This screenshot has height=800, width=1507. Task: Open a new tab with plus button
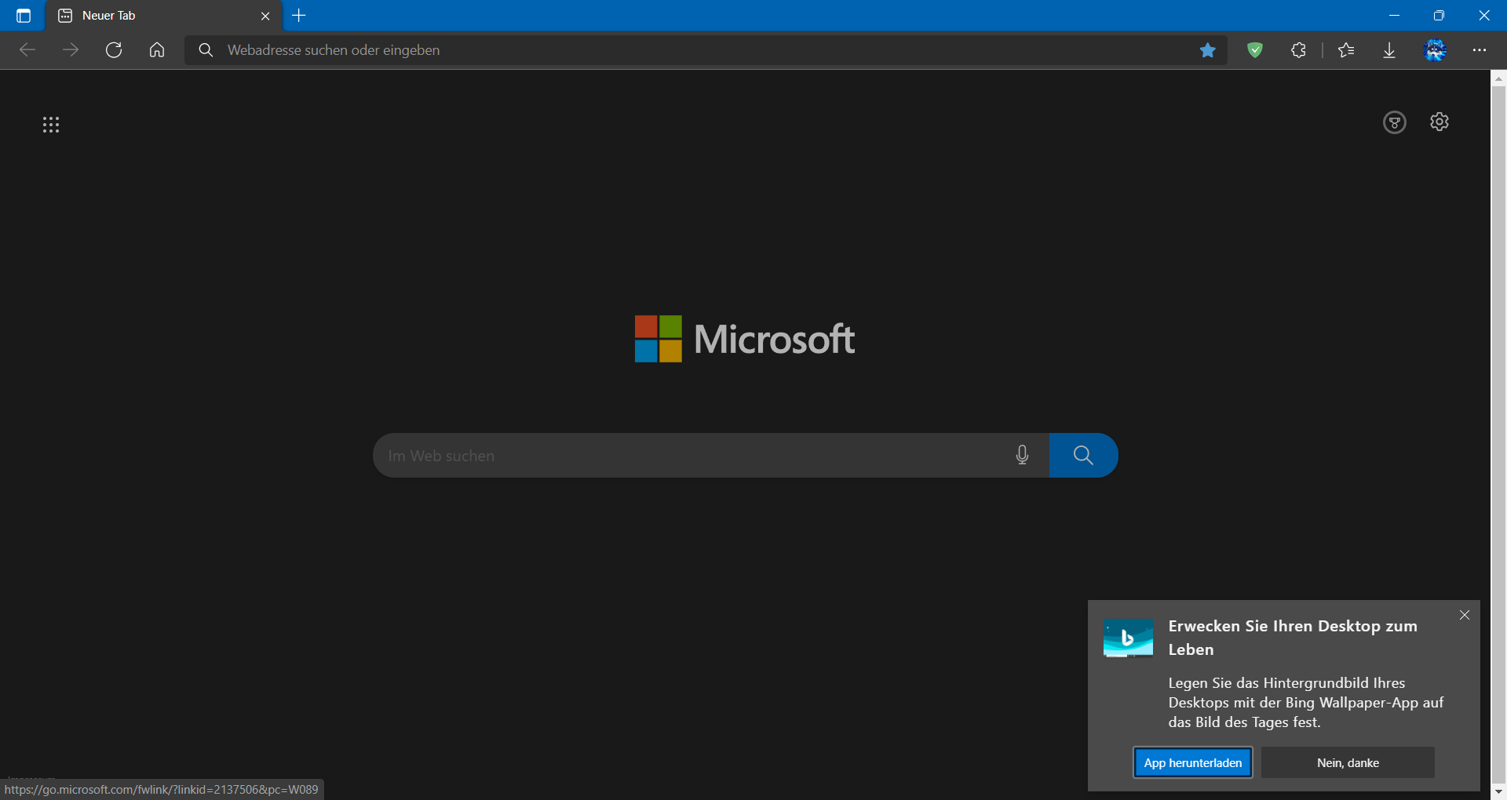[299, 16]
